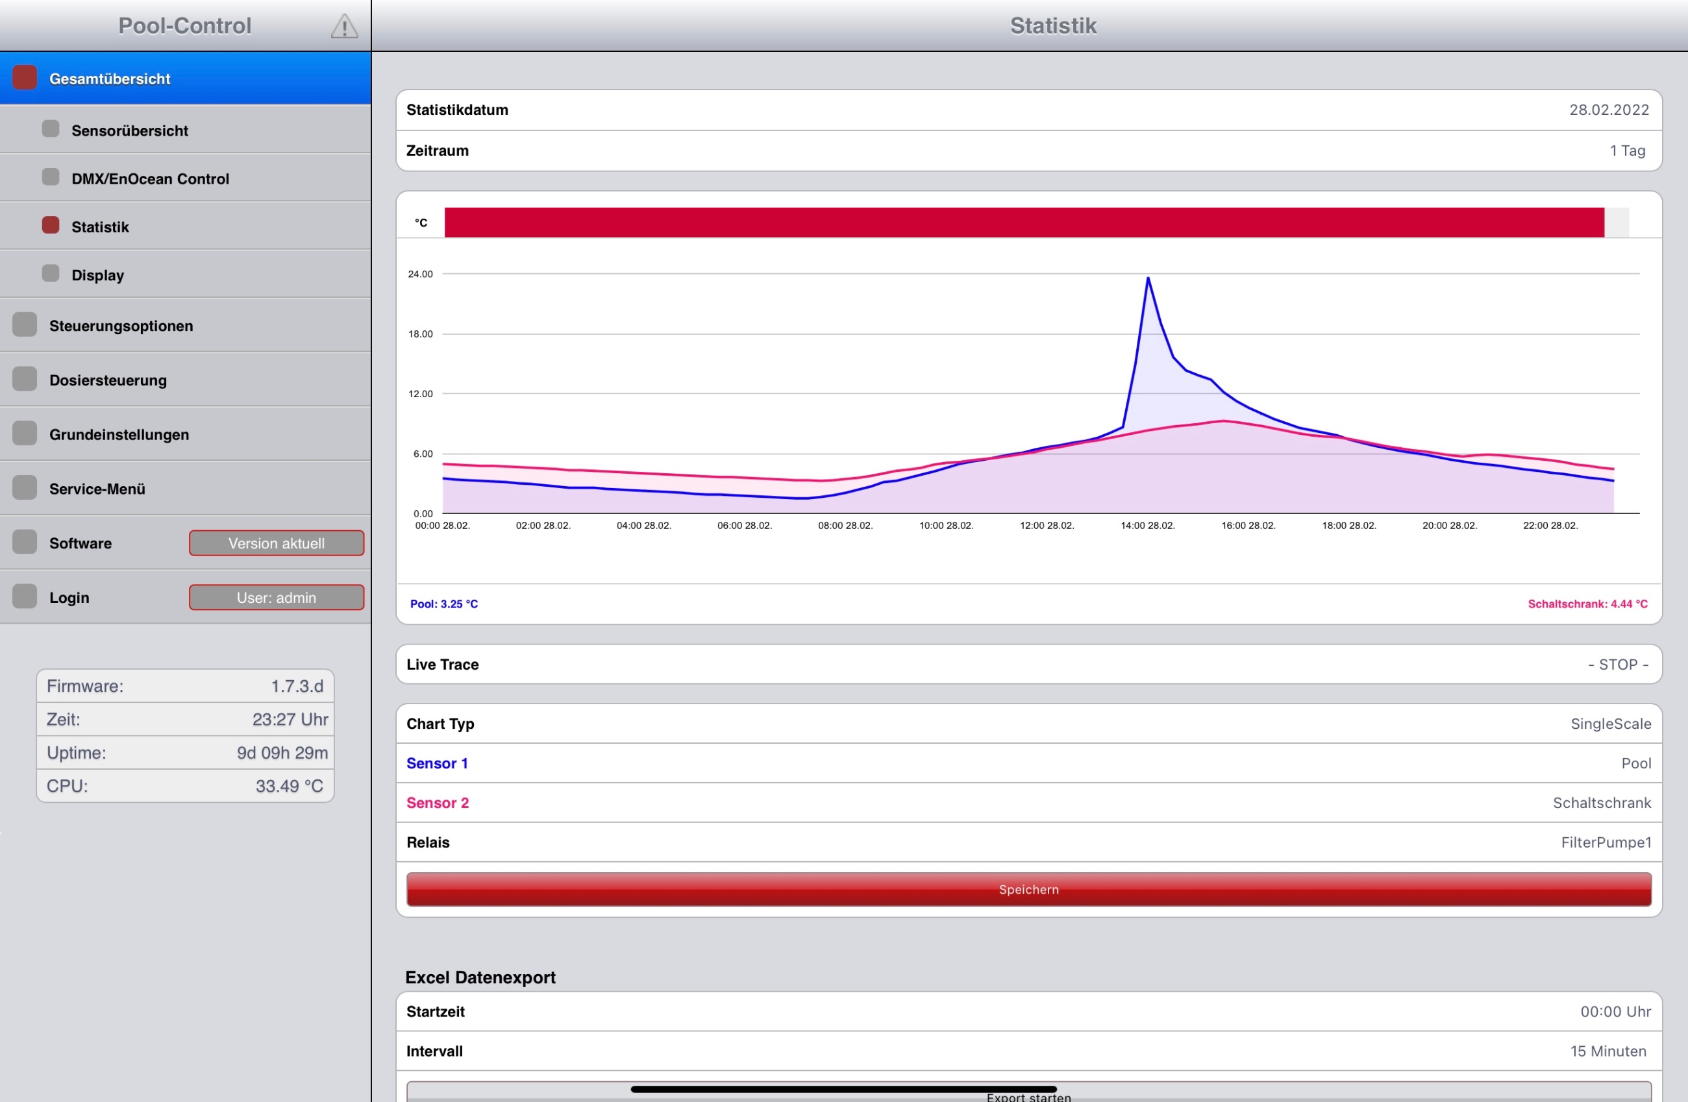Open the Dosiersteuerung section
This screenshot has height=1102, width=1688.
tap(185, 380)
